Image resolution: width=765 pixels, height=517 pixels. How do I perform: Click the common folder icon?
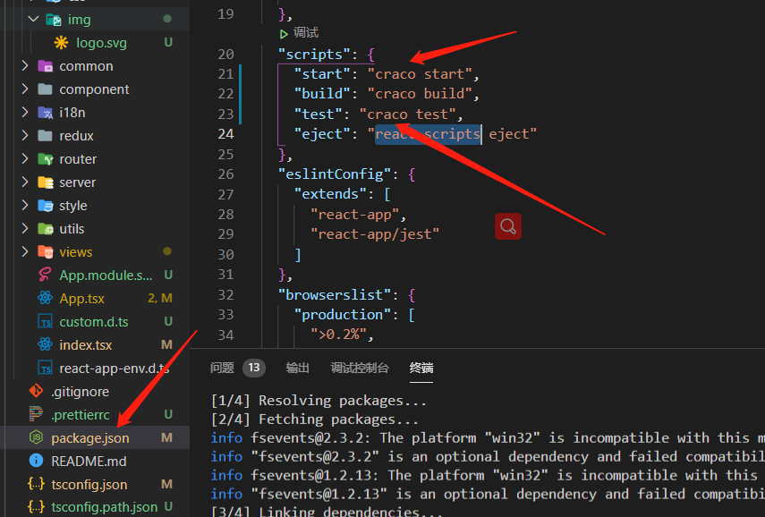(x=46, y=66)
